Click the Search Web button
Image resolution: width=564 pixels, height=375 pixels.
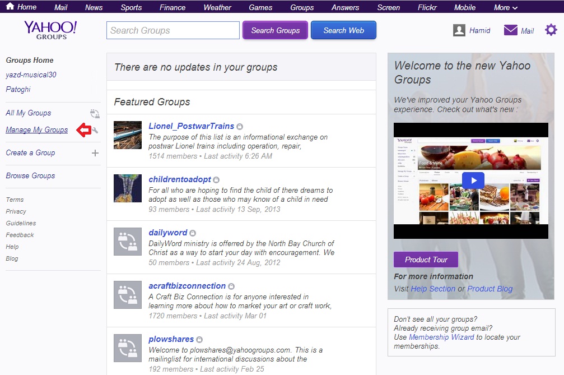[343, 30]
